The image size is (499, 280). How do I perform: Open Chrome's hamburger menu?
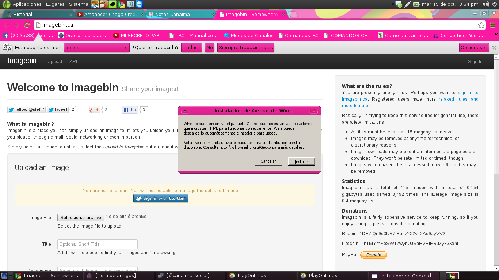point(493,25)
